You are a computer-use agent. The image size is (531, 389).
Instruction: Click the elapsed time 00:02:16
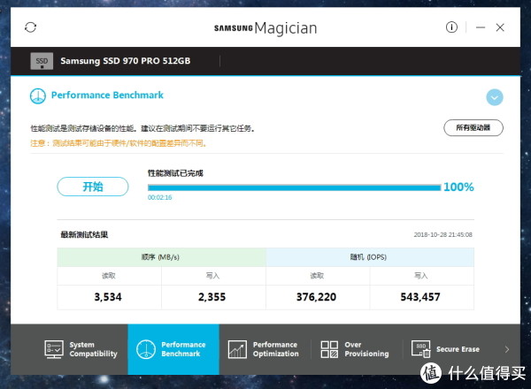[160, 197]
